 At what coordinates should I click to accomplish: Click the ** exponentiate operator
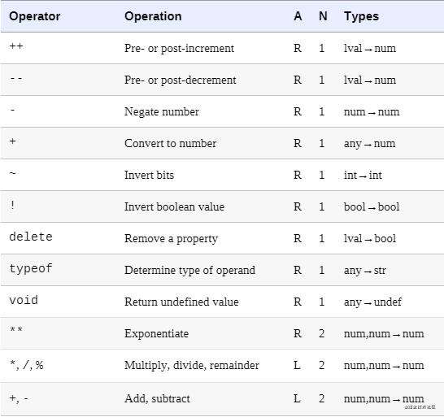[16, 329]
